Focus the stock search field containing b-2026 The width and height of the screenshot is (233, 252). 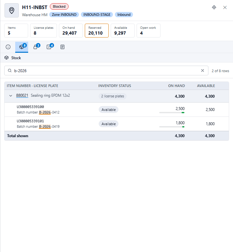click(106, 71)
